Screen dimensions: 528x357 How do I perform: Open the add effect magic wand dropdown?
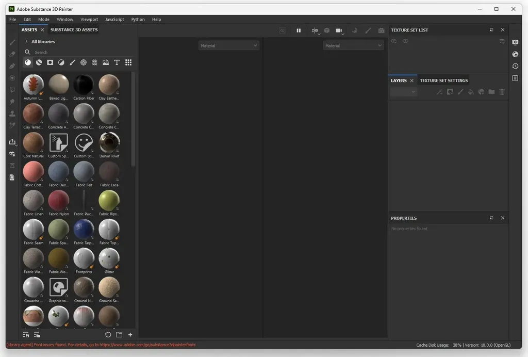tap(439, 92)
